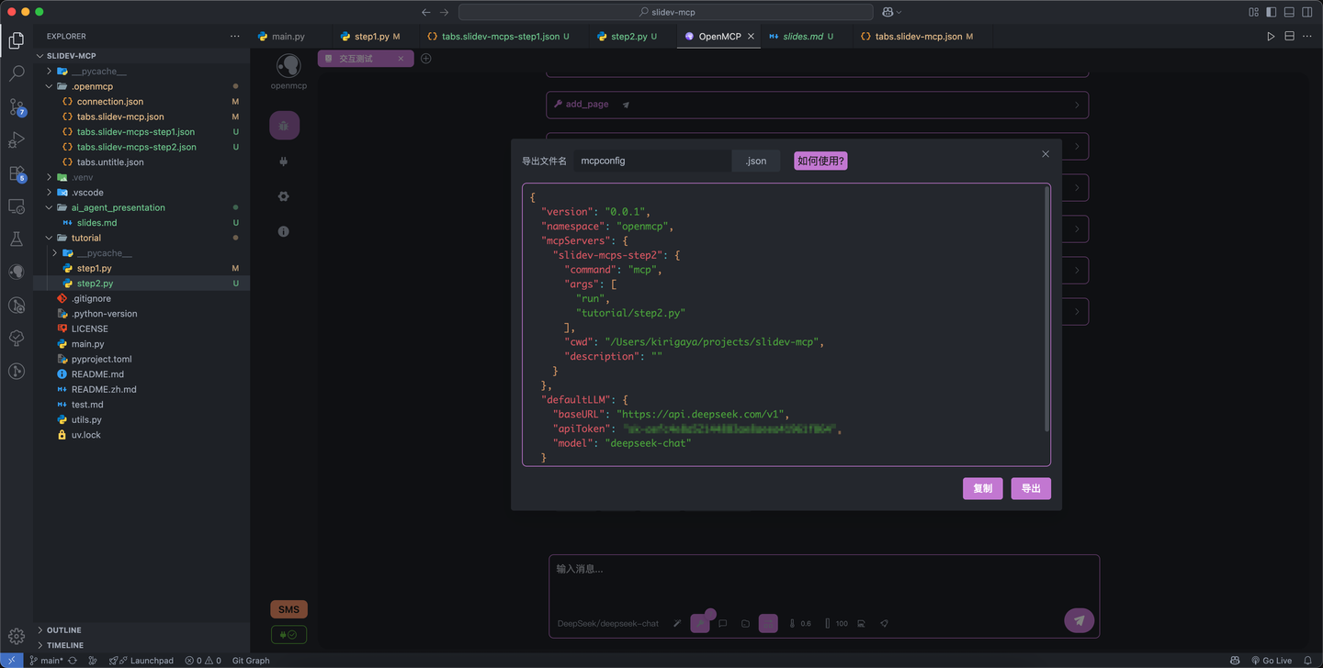Expand the .vscode folder
1323x668 pixels.
(50, 193)
